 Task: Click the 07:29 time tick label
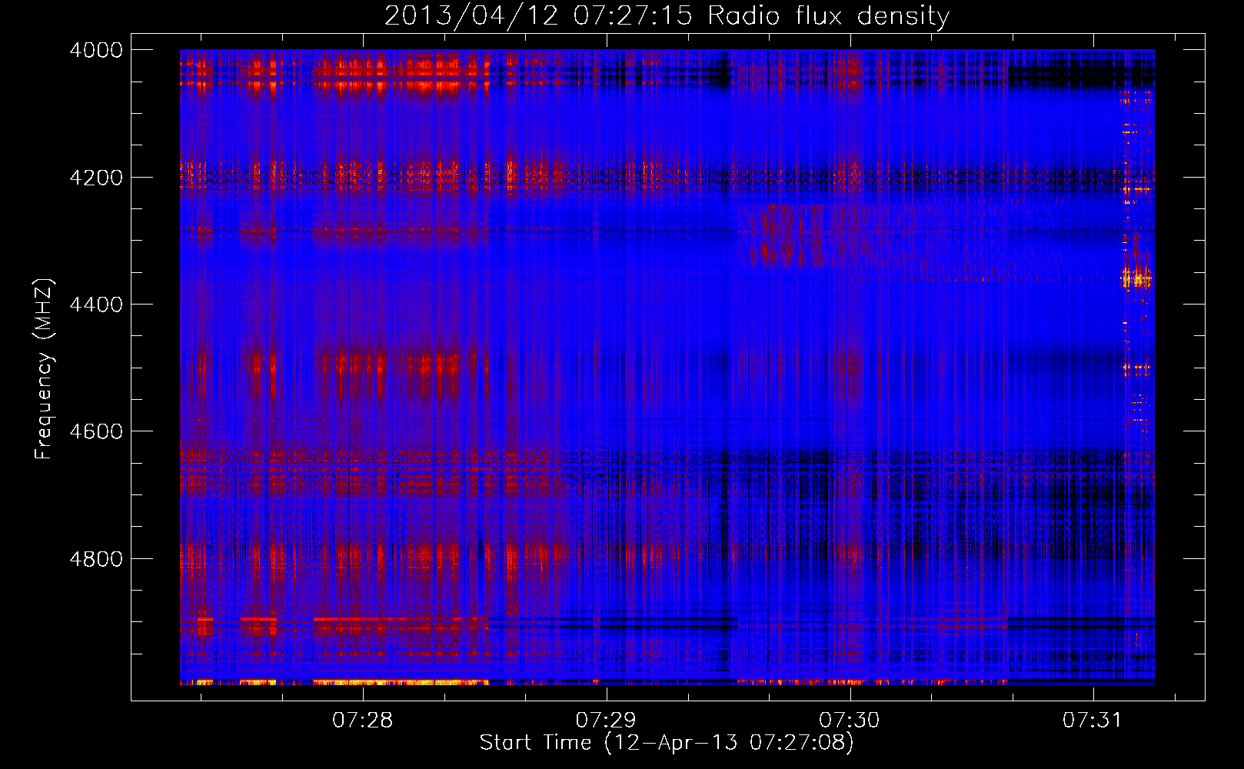(607, 720)
